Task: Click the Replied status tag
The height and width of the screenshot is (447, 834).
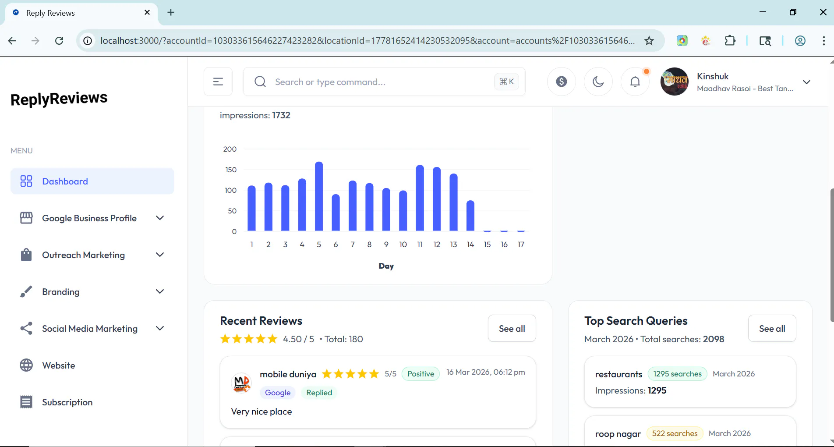Action: click(319, 393)
